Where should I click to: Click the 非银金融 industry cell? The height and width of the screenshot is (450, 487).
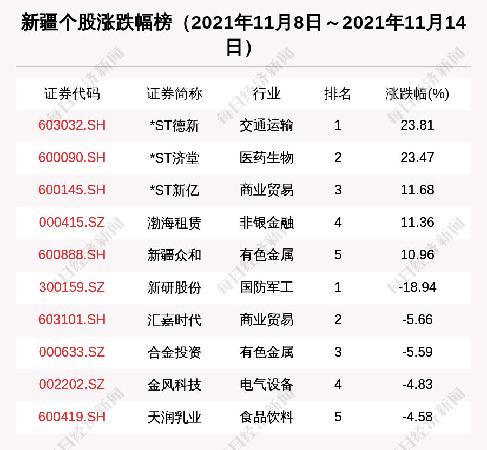click(x=266, y=223)
